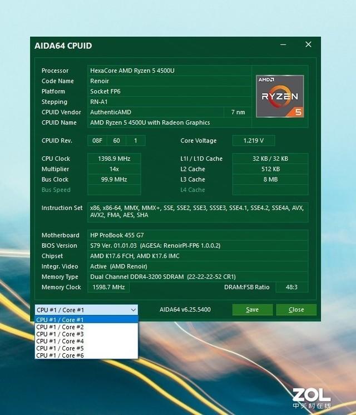Select CPU #1 / Core #2 from list

pyautogui.click(x=86, y=327)
